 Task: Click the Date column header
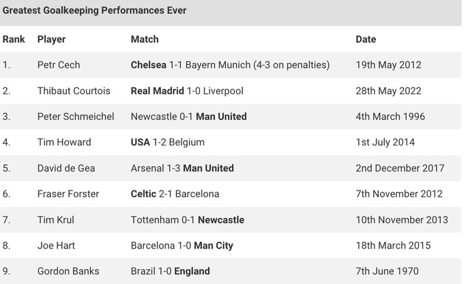(x=366, y=39)
